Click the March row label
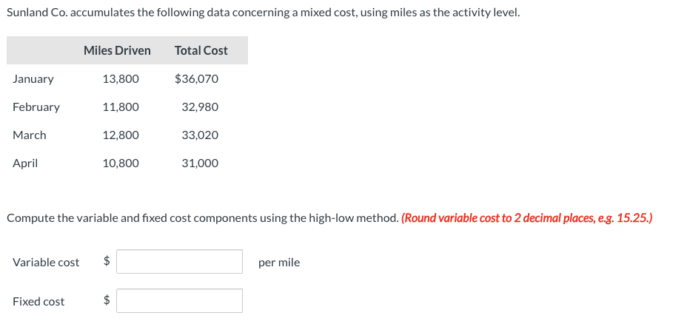Screen dimensions: 690x324 pyautogui.click(x=30, y=135)
